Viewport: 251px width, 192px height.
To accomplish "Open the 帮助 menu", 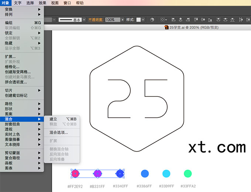I will [x=80, y=3].
